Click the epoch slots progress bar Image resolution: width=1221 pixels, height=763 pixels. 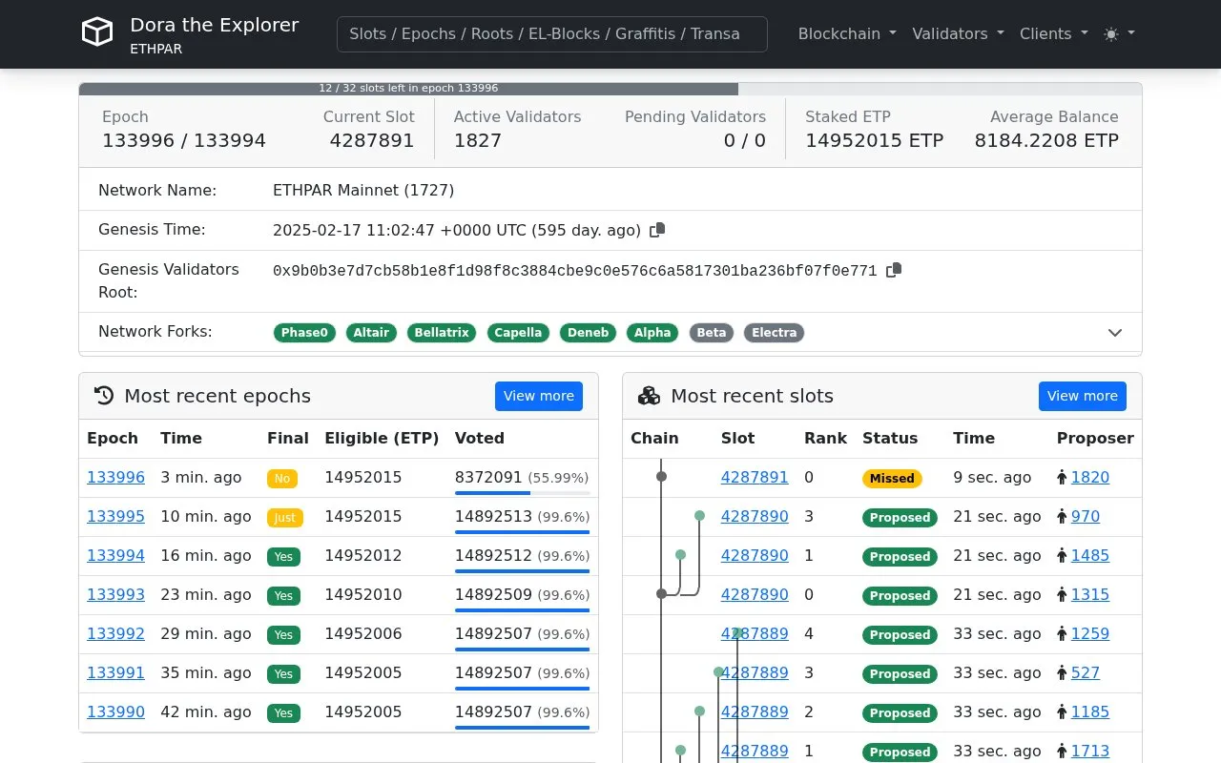[x=610, y=89]
